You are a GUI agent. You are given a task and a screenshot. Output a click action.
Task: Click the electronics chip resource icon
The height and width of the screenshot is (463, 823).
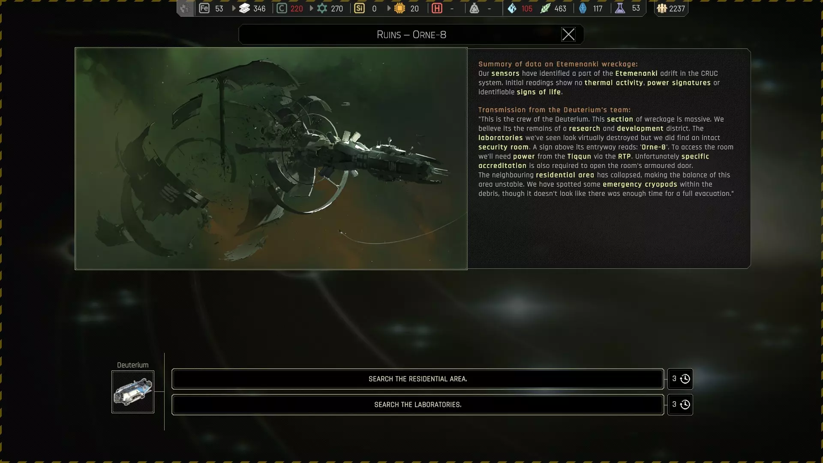tap(399, 8)
